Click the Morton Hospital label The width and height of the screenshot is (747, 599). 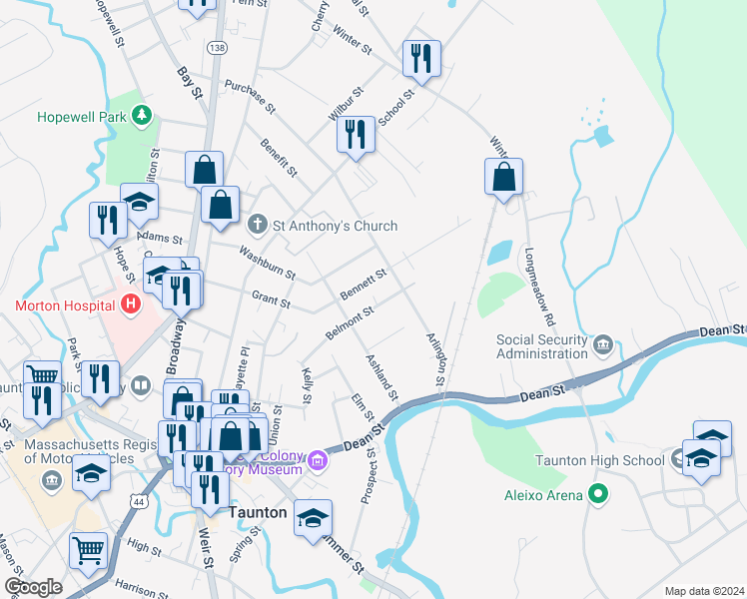[65, 305]
